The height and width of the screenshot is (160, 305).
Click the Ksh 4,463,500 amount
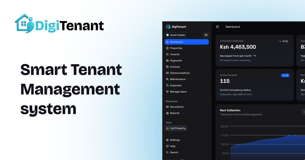point(238,47)
